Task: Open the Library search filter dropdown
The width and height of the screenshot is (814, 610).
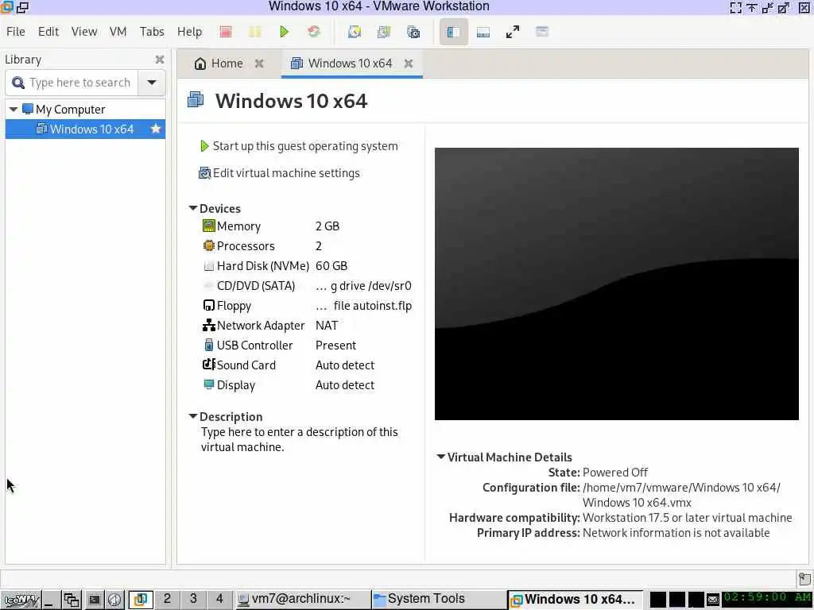Action: [152, 83]
